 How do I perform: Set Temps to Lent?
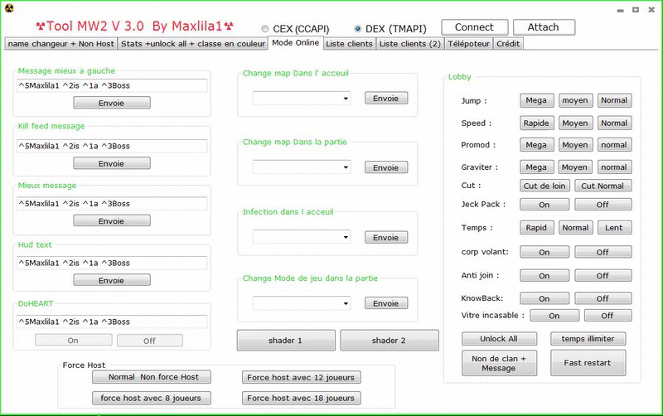click(614, 227)
